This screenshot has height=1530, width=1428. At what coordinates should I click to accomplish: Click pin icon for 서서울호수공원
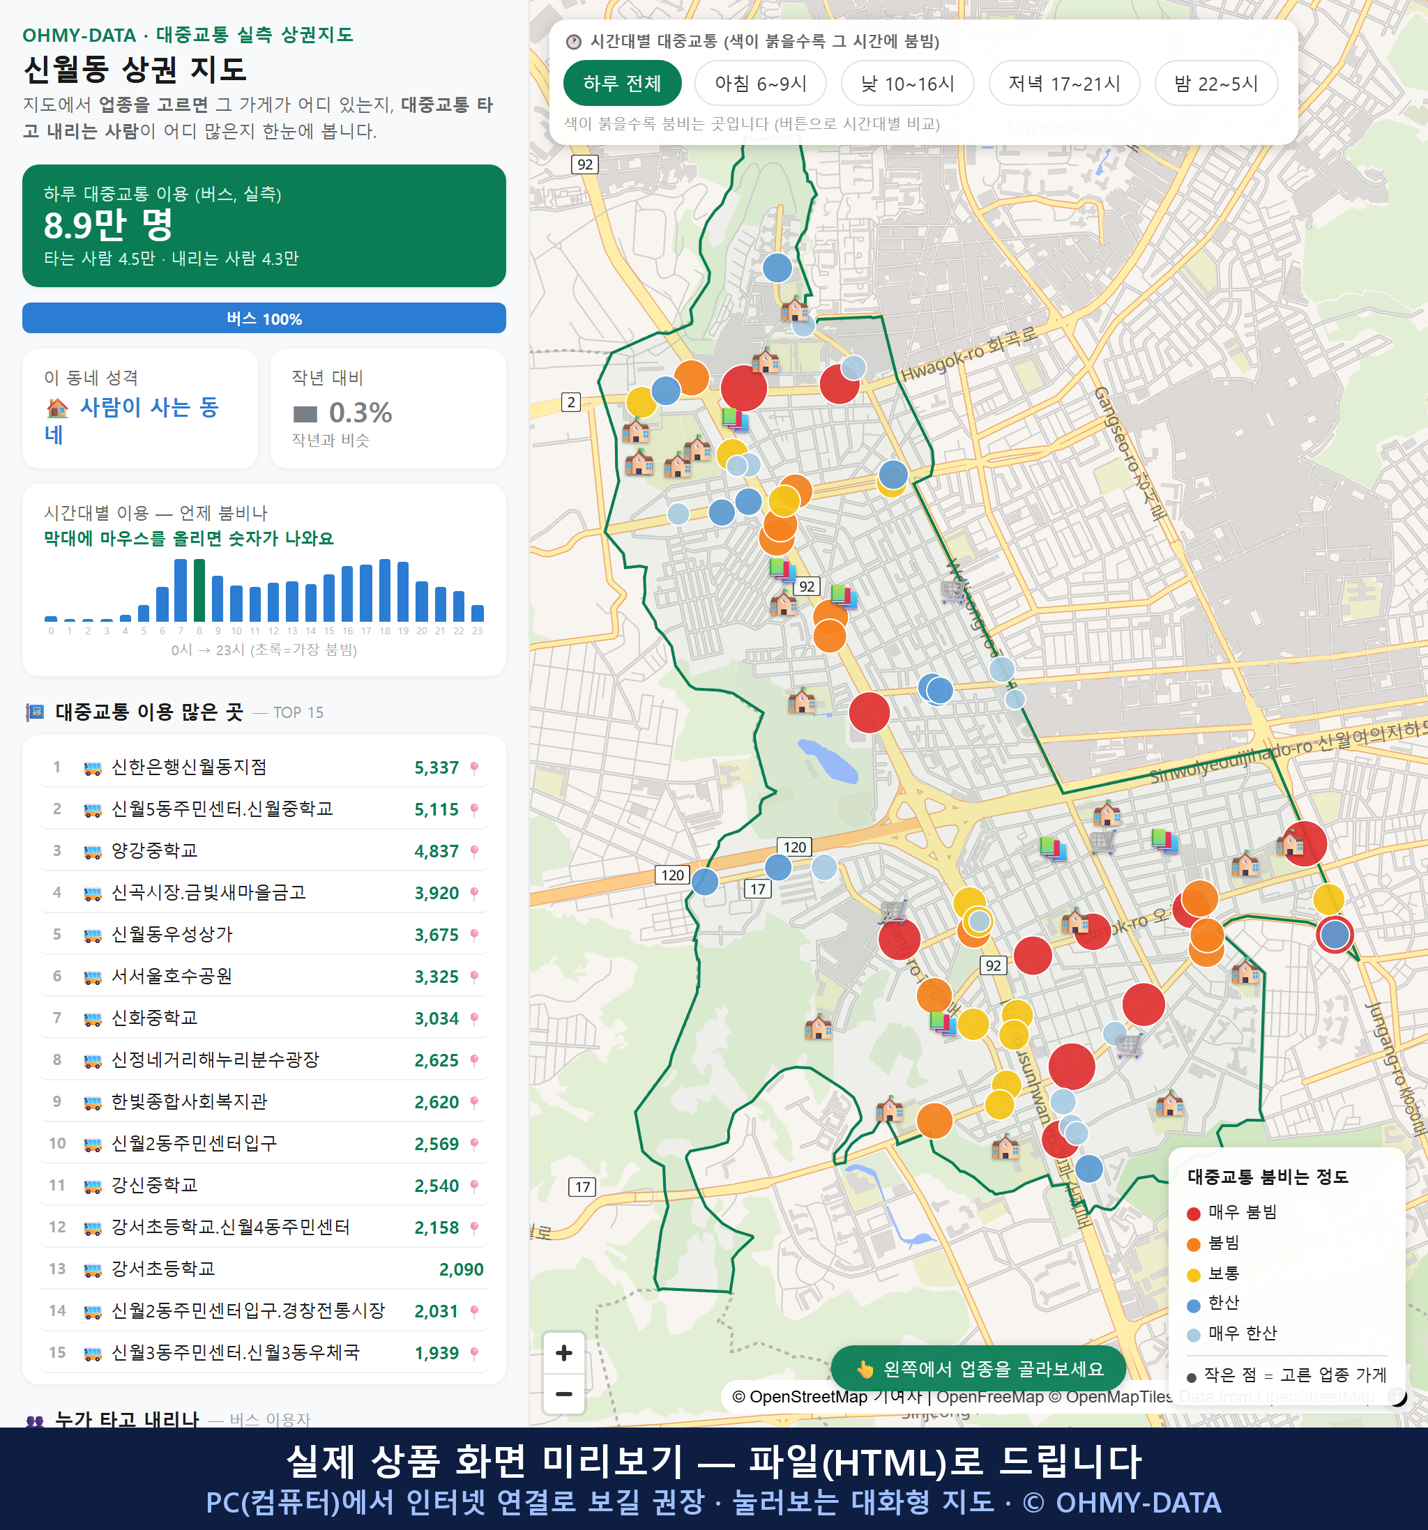(x=474, y=977)
